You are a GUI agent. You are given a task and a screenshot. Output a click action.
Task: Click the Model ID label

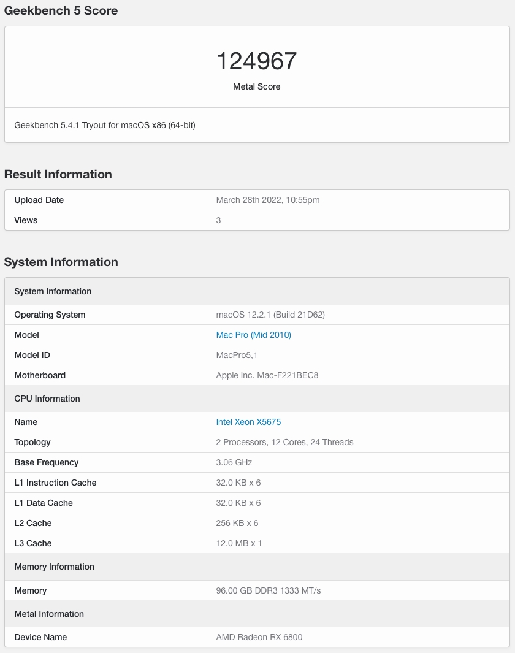[x=32, y=355]
